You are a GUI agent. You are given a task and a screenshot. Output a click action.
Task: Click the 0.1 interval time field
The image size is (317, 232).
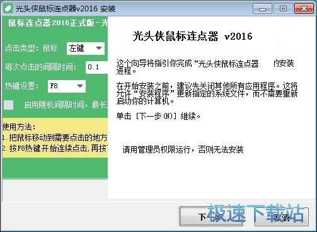pos(96,67)
